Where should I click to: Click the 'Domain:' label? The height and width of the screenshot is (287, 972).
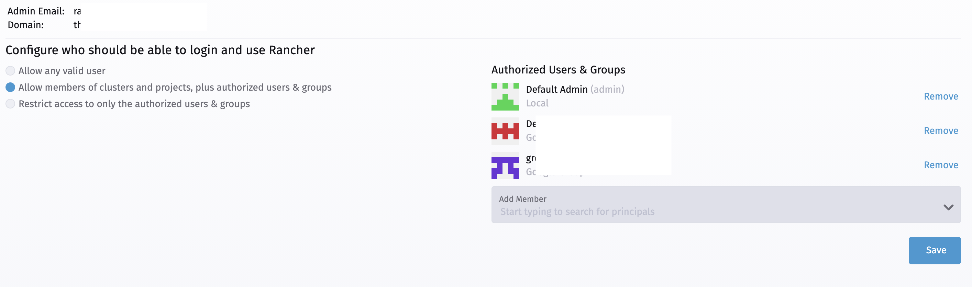26,25
